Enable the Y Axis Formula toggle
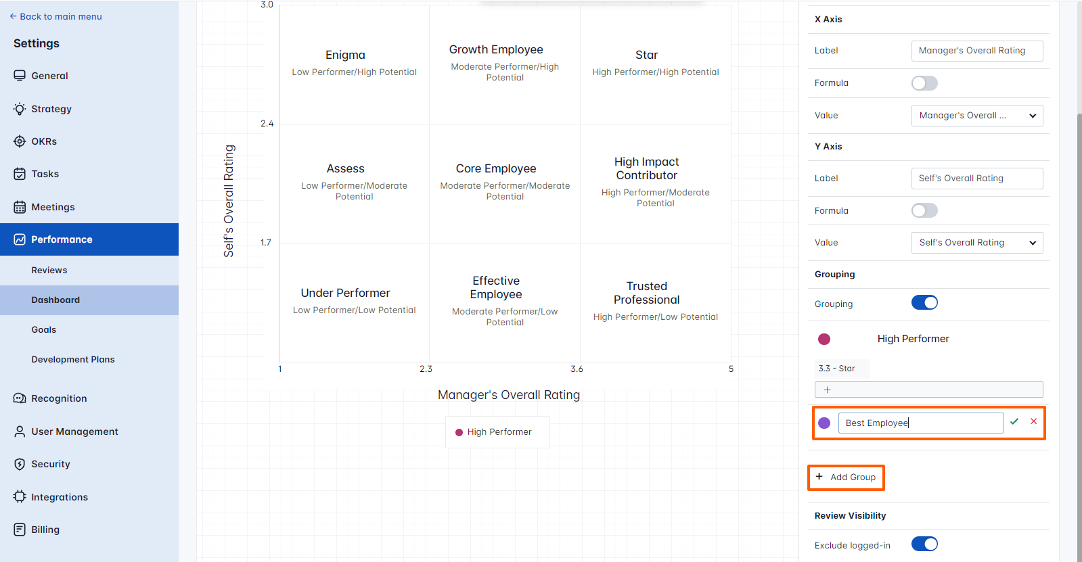Image resolution: width=1082 pixels, height=562 pixels. (924, 210)
